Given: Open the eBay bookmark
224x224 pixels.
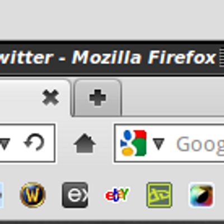Looking at the screenshot, I should pos(117,195).
